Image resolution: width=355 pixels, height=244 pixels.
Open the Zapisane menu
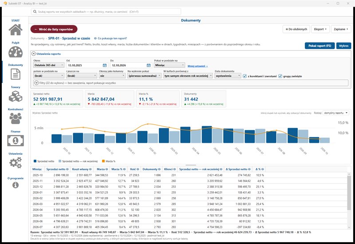point(341,29)
